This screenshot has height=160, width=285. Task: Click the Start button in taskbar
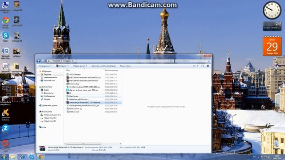tap(4, 157)
